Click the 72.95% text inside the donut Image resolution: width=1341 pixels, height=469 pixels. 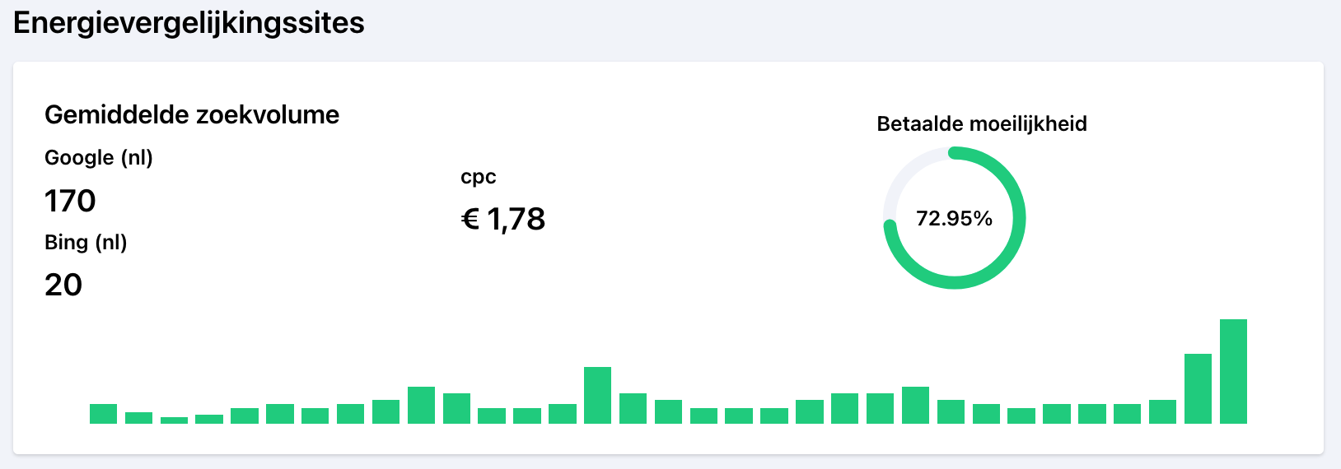954,219
